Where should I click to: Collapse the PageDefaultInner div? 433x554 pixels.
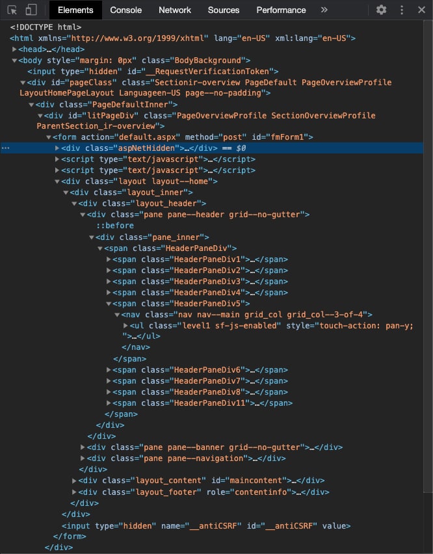click(x=31, y=105)
